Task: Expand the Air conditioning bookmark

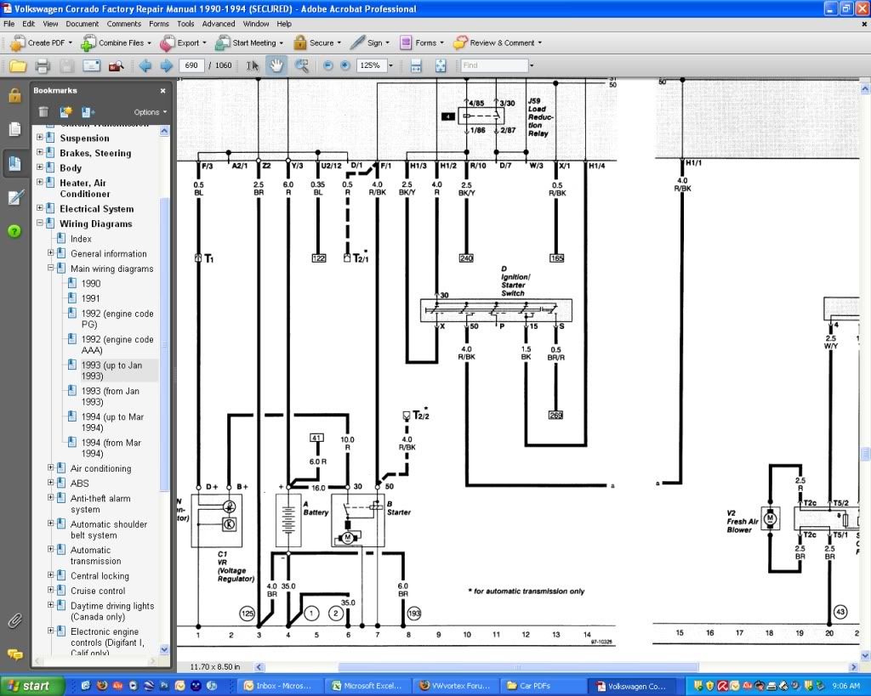Action: (x=50, y=468)
